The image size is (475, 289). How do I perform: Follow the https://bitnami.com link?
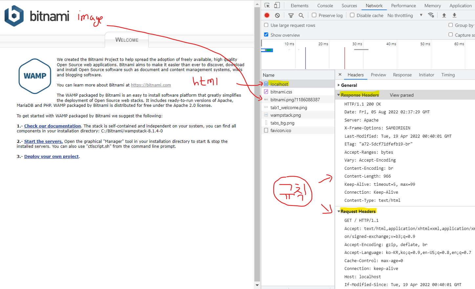[x=151, y=85]
